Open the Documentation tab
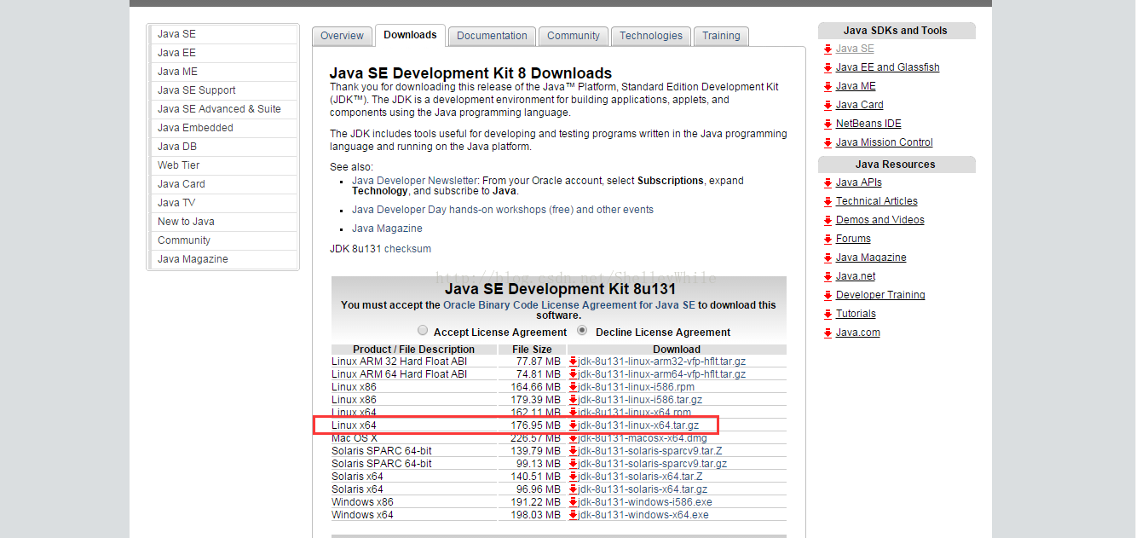This screenshot has height=538, width=1136. 492,36
